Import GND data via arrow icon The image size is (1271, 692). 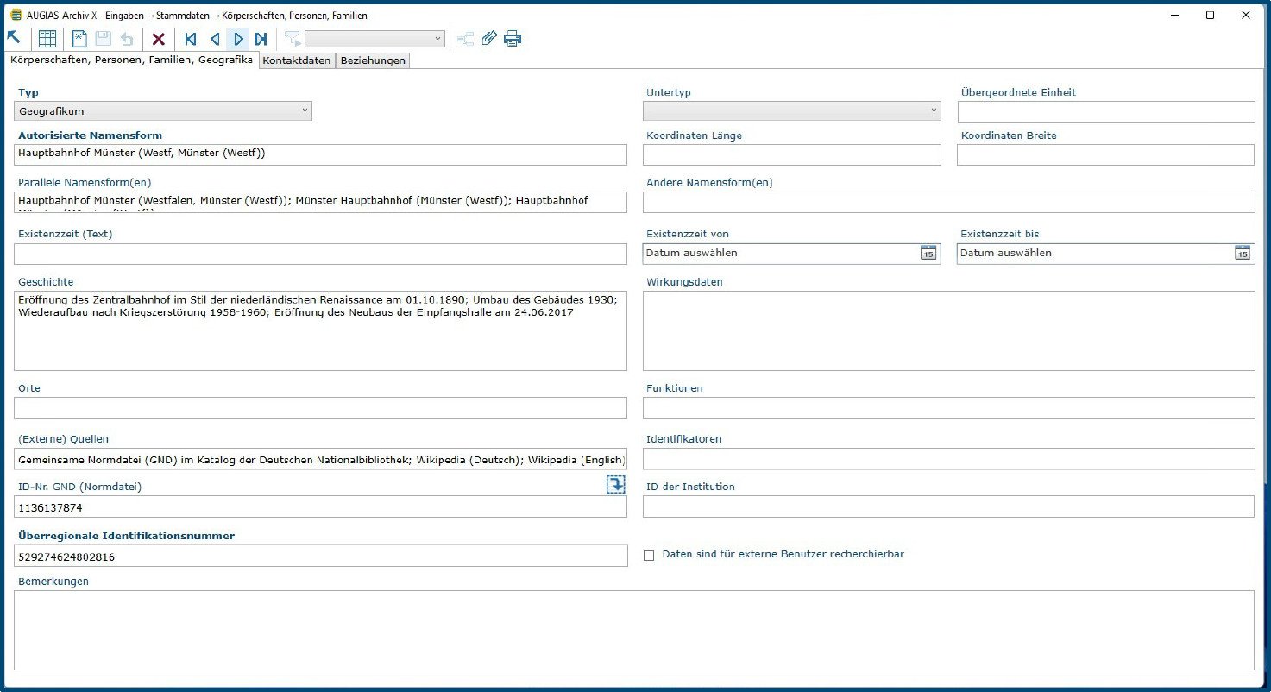[x=615, y=484]
